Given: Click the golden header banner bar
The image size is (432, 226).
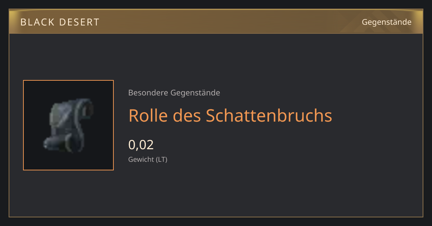Looking at the screenshot, I should (216, 22).
